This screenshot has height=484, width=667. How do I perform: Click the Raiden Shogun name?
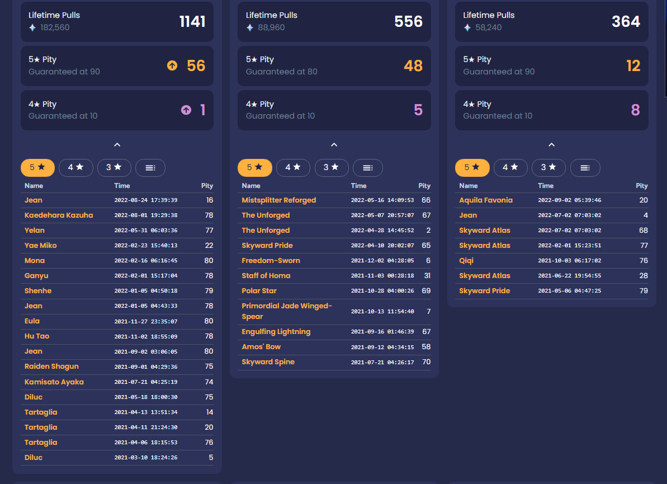(x=51, y=366)
